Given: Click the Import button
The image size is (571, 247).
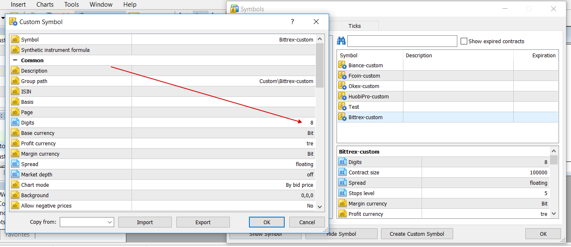Looking at the screenshot, I should [x=145, y=222].
